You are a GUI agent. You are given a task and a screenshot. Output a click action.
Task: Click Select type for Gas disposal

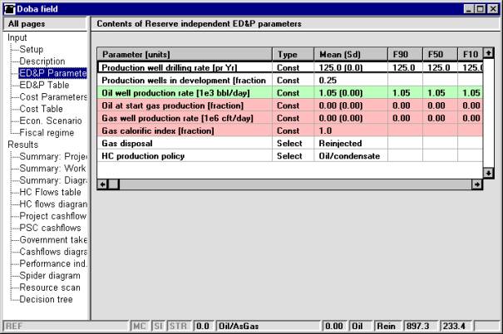(x=293, y=143)
